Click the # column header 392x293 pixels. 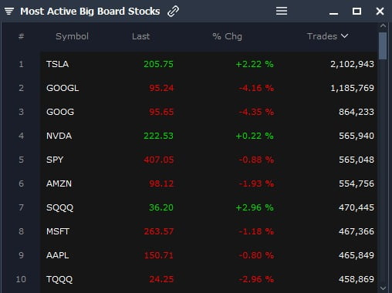[x=21, y=36]
